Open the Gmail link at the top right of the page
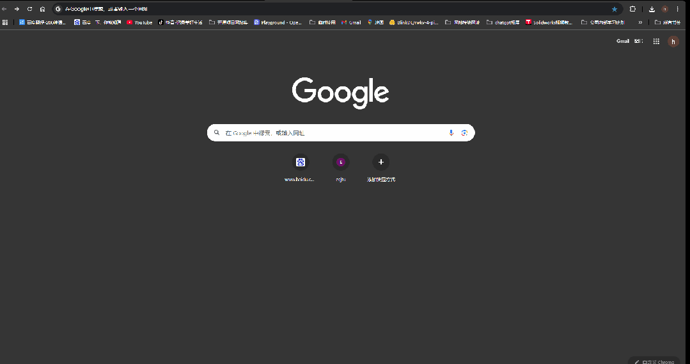The width and height of the screenshot is (690, 364). pyautogui.click(x=623, y=41)
